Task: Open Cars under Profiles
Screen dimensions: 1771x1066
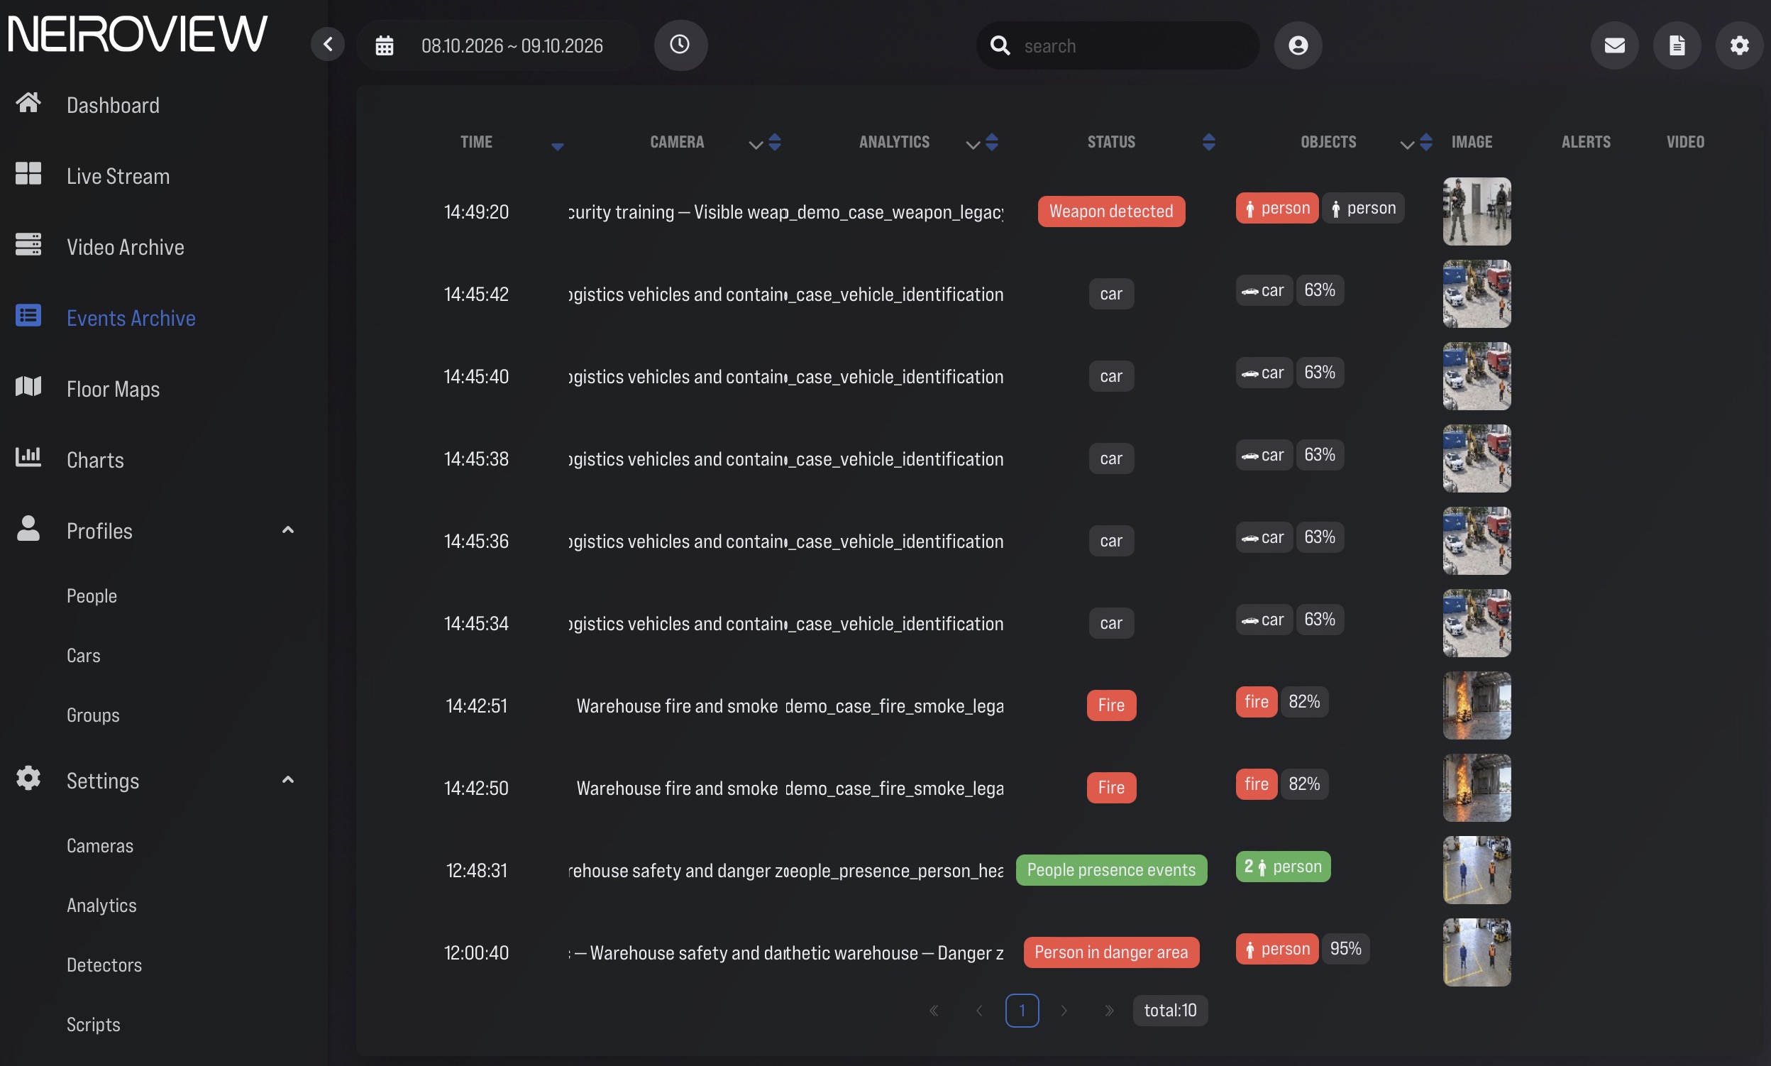Action: pyautogui.click(x=83, y=656)
